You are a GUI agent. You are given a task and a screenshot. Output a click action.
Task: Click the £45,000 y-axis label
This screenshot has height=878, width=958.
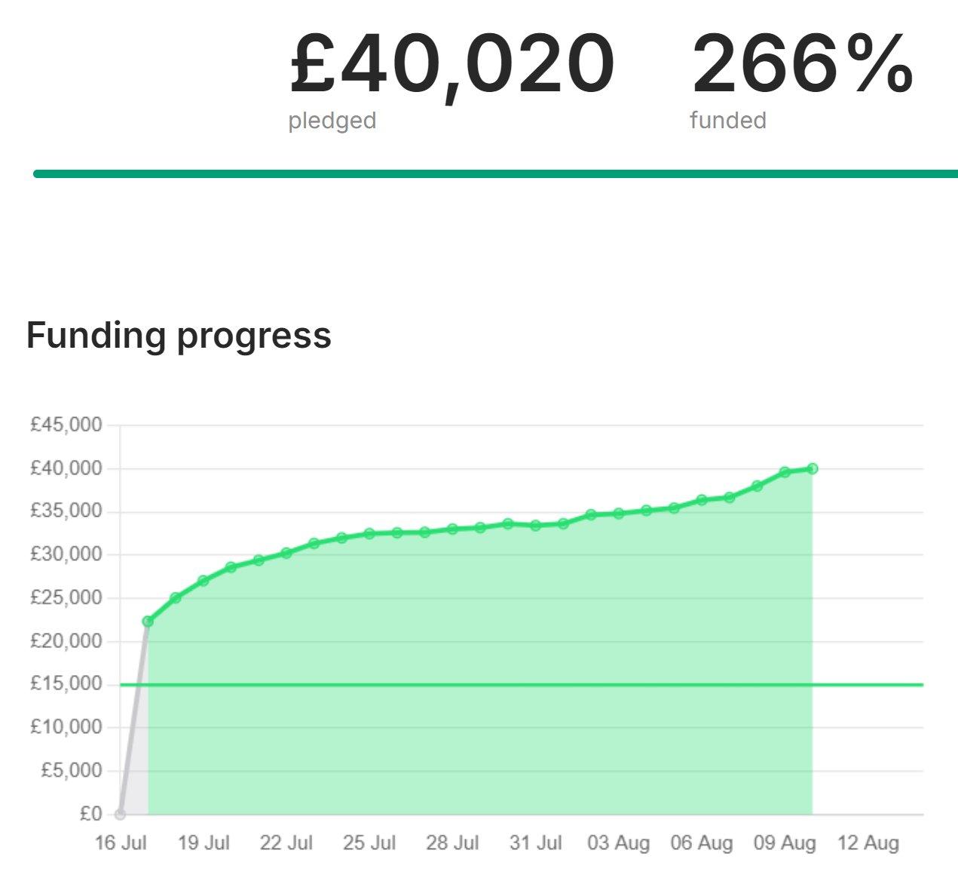66,425
